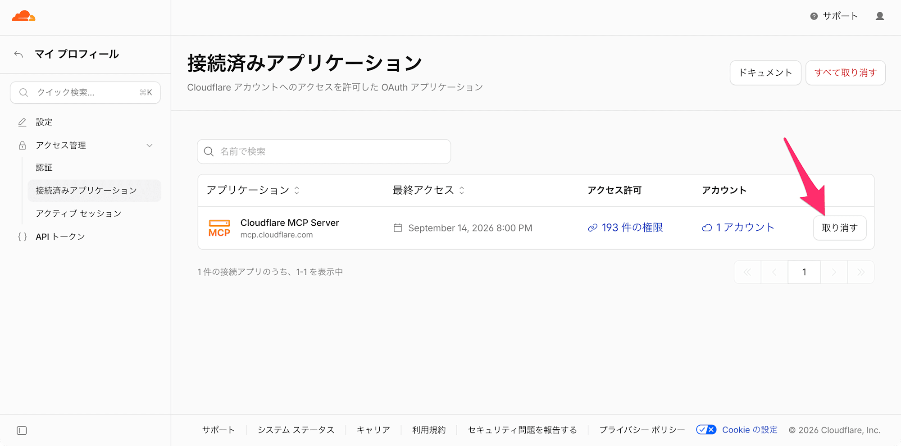The width and height of the screenshot is (901, 446).
Task: Open the 1 アカウント link
Action: [x=738, y=228]
